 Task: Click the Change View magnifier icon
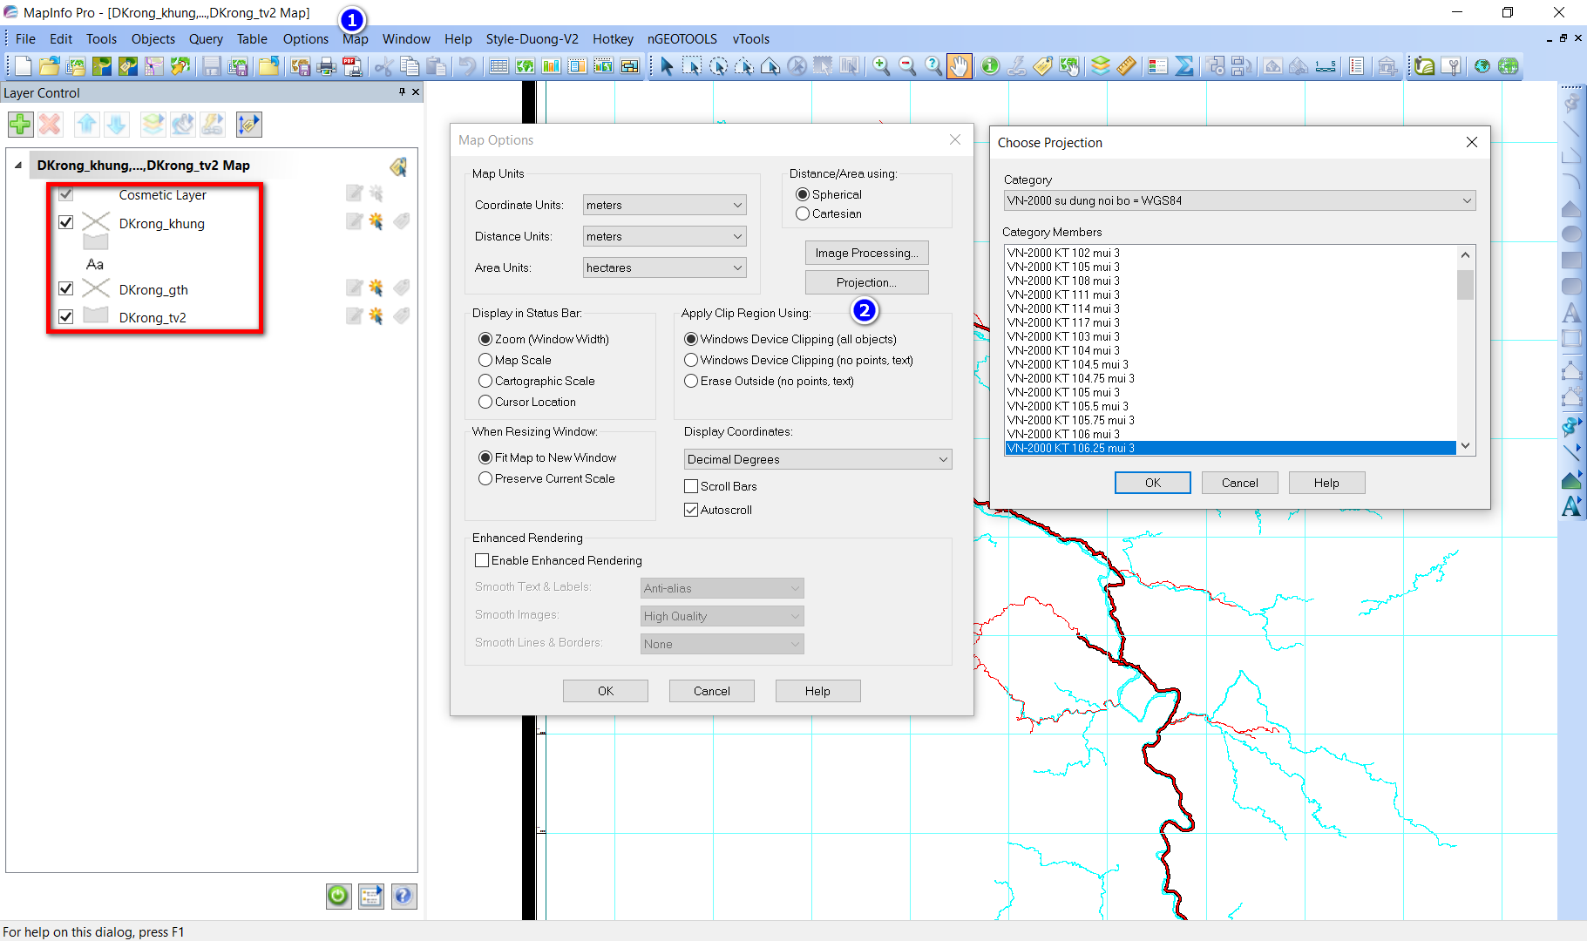(933, 66)
